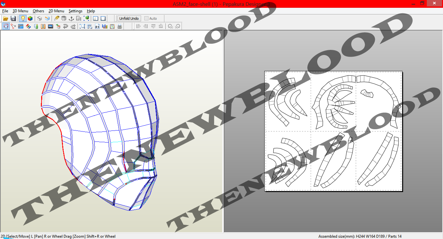This screenshot has width=443, height=239.
Task: Switch to the split two-pane window layout icon
Action: 96,18
